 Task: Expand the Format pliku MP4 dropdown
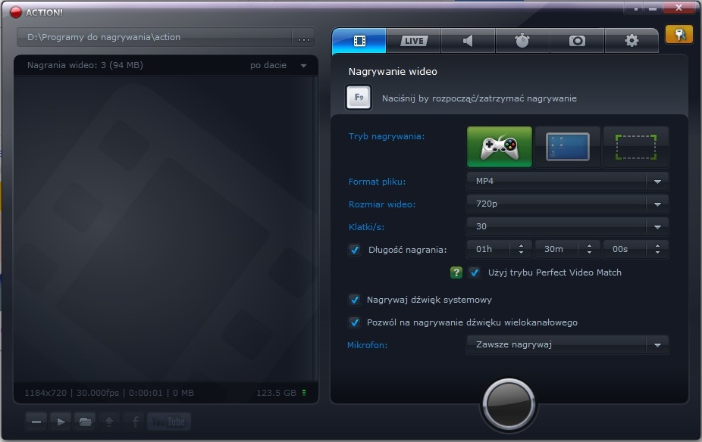567,182
